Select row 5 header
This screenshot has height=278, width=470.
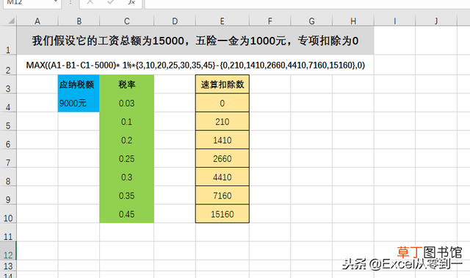(x=8, y=121)
